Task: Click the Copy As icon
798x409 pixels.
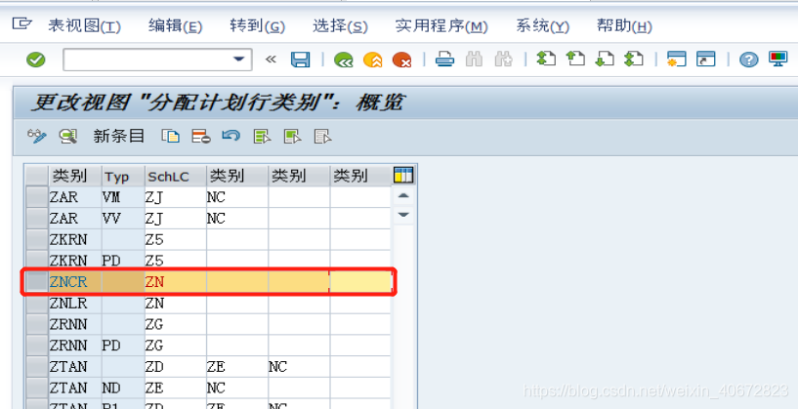Action: (171, 136)
